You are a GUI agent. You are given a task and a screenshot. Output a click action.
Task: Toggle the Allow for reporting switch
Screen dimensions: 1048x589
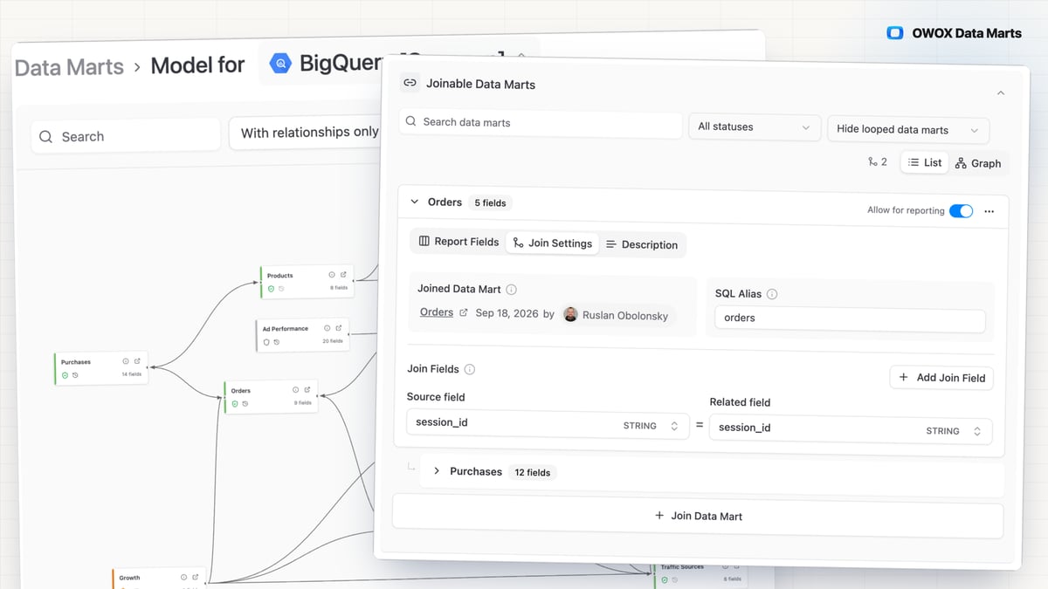(x=961, y=210)
